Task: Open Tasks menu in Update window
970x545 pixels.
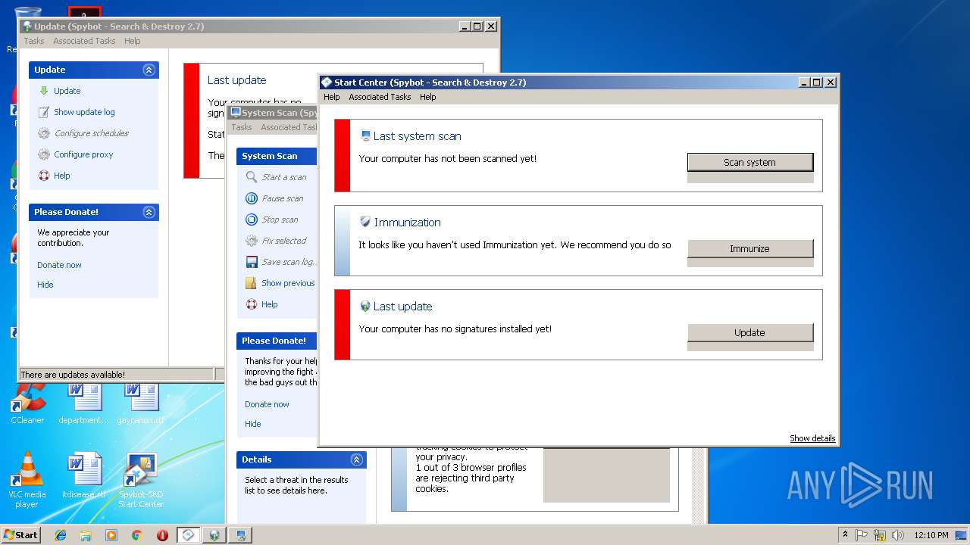Action: point(33,41)
